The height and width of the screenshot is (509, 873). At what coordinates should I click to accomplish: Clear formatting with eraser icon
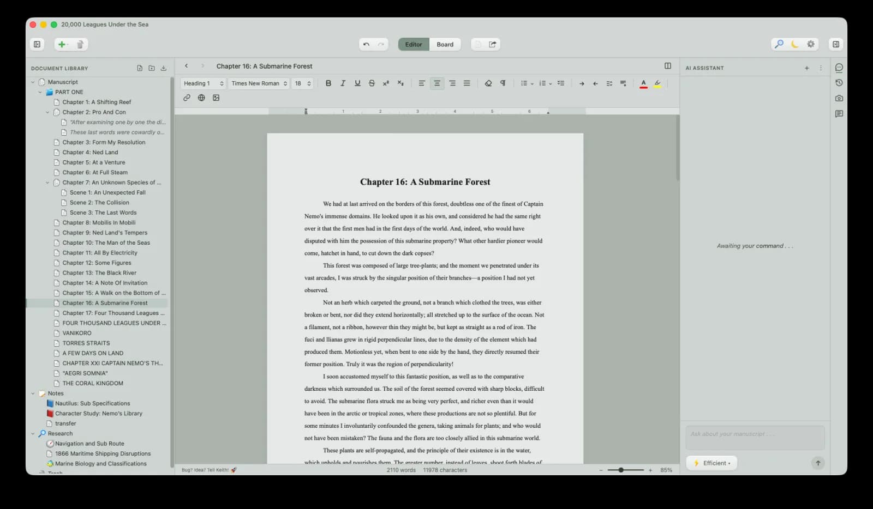tap(488, 83)
